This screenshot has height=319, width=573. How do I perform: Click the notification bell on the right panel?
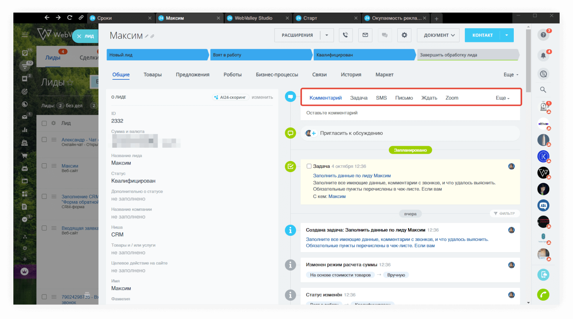click(543, 55)
